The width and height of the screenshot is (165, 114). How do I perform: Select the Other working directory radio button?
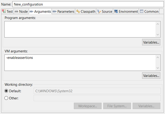[x=6, y=98]
